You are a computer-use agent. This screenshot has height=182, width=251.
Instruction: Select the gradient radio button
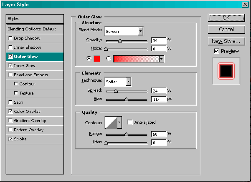(x=109, y=58)
